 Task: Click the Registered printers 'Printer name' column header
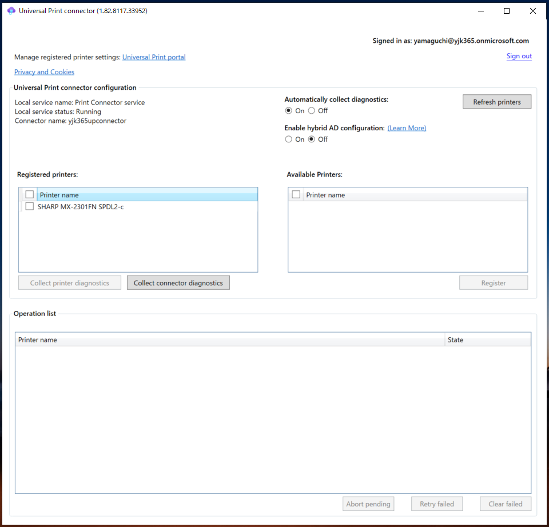click(147, 194)
